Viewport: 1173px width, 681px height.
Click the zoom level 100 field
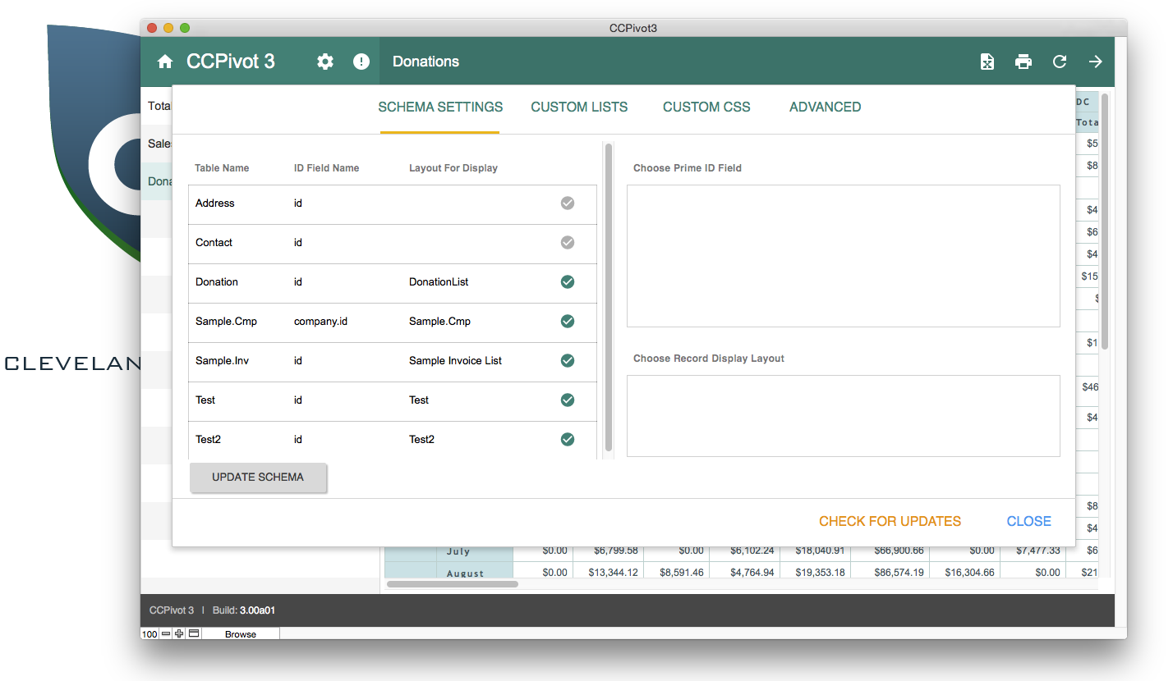point(149,634)
